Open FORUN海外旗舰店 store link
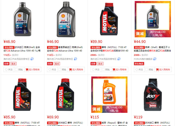The height and width of the screenshot is (126, 176). (143, 59)
